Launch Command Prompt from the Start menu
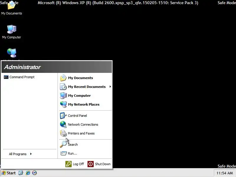 30,77
